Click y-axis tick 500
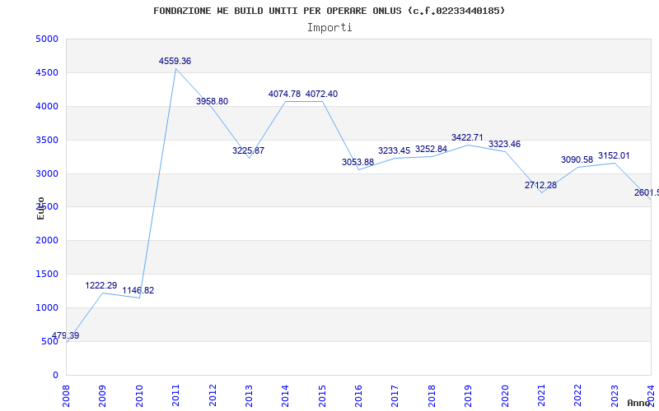This screenshot has width=659, height=411. click(49, 341)
